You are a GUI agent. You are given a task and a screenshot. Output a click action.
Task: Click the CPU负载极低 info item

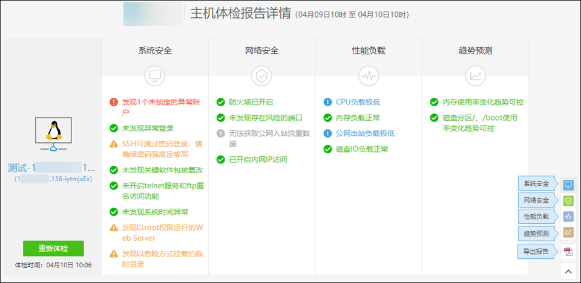pos(358,102)
